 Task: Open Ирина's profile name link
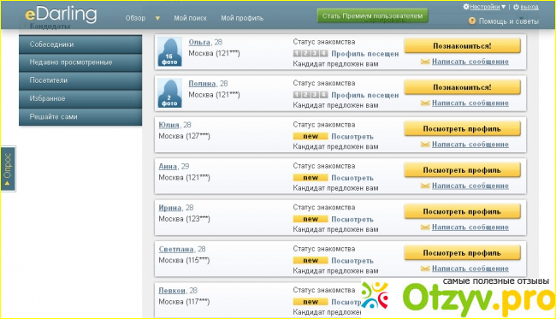point(170,208)
